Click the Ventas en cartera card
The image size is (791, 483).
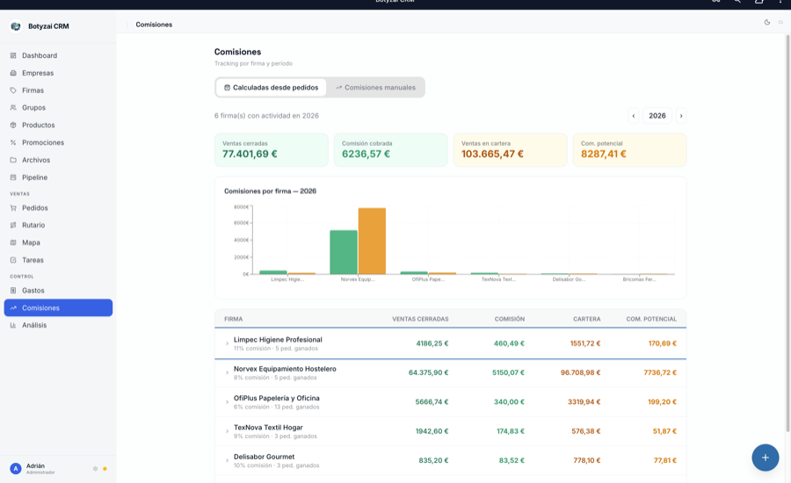pyautogui.click(x=510, y=150)
